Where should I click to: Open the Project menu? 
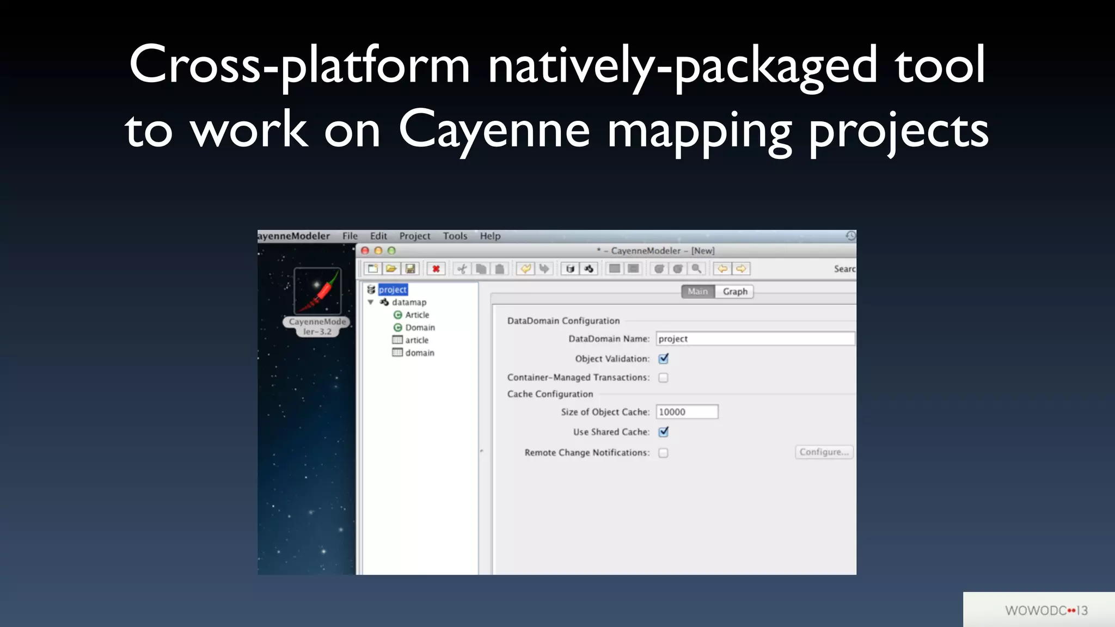415,236
